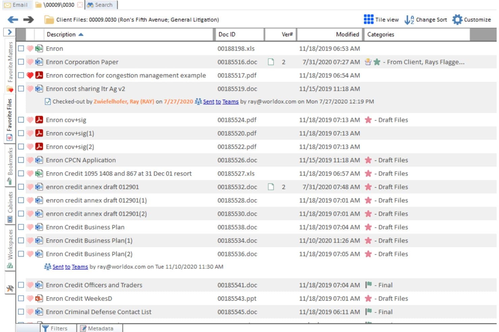Image resolution: width=499 pixels, height=332 pixels.
Task: Go back with the blue left arrow
Action: pyautogui.click(x=13, y=20)
